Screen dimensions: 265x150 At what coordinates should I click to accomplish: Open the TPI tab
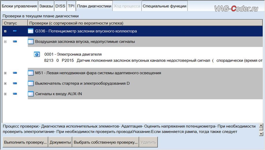[71, 6]
